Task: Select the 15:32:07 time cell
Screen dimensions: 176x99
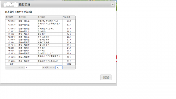Action: [12, 51]
